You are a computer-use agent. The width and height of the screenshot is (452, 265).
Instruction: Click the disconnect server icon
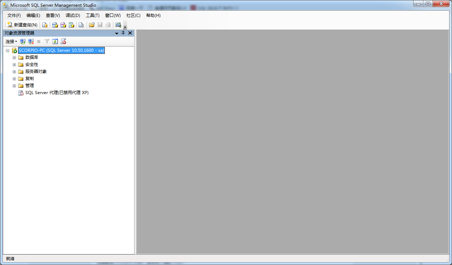31,42
